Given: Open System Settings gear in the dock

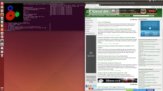Looking at the screenshot, I should [x=2, y=37].
